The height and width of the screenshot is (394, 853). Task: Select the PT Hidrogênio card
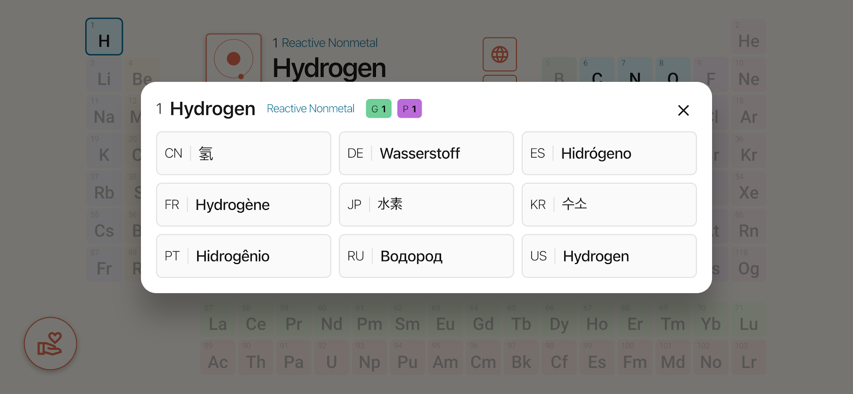243,256
